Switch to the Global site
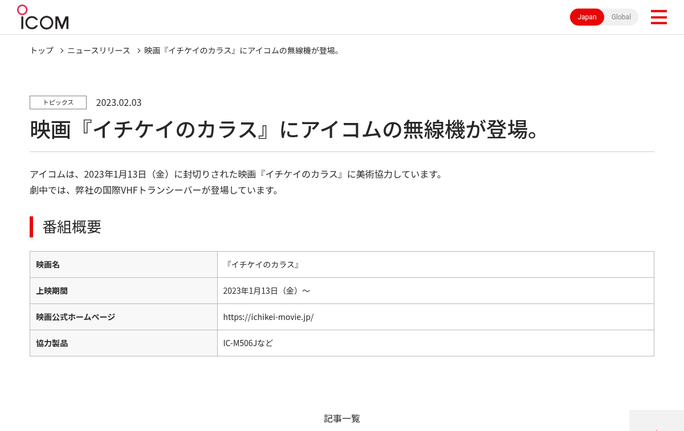 tap(621, 17)
